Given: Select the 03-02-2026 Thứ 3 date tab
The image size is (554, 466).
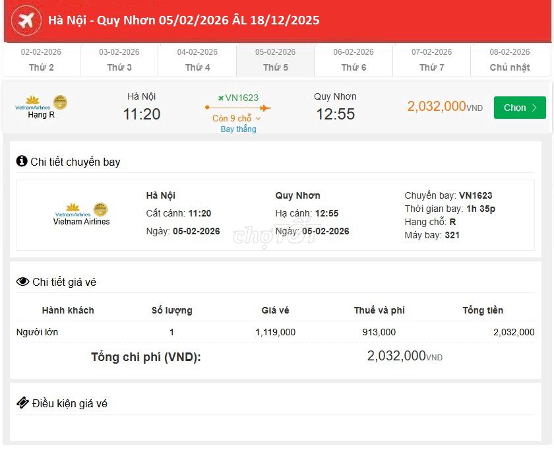Looking at the screenshot, I should 119,59.
